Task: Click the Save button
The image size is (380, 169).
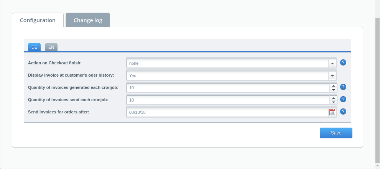Action: coord(336,133)
